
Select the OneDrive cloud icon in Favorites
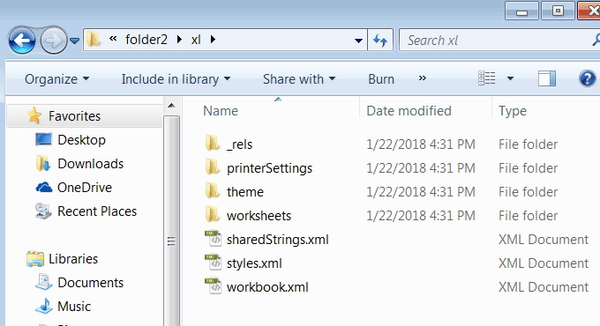pos(43,188)
